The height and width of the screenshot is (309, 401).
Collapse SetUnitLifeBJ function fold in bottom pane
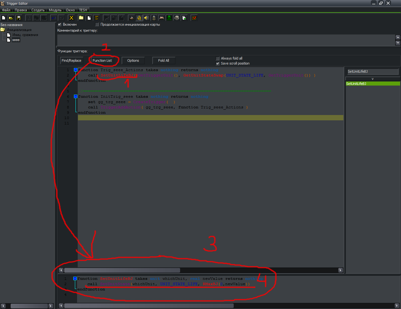(75, 278)
